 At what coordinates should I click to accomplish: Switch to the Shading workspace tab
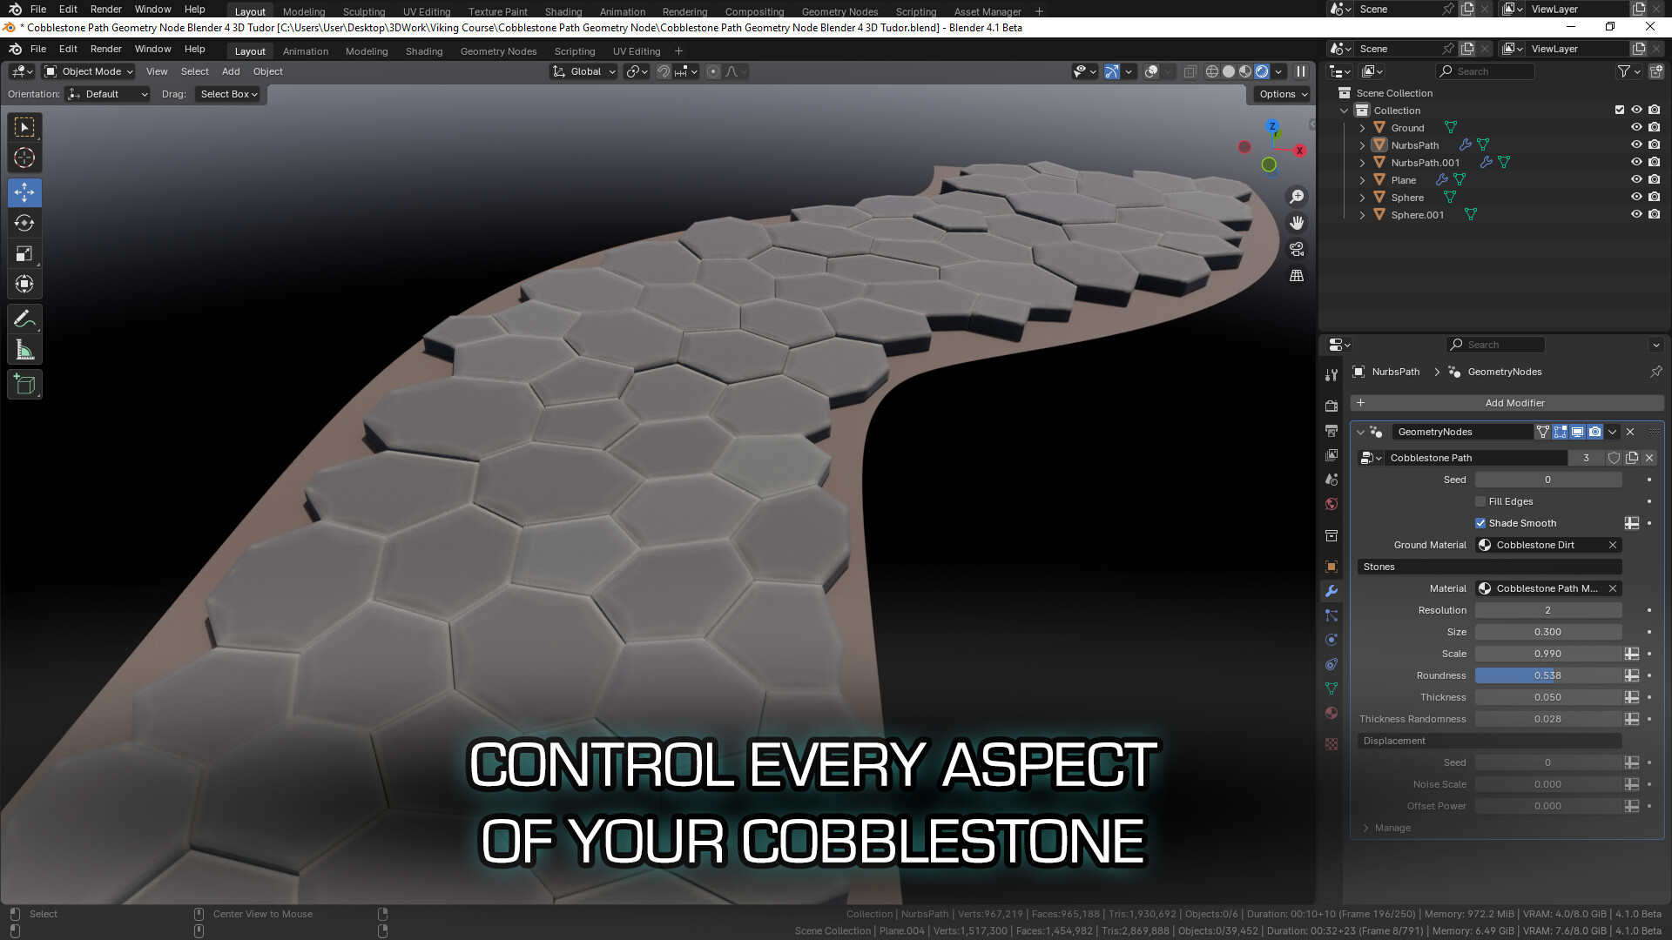424,50
